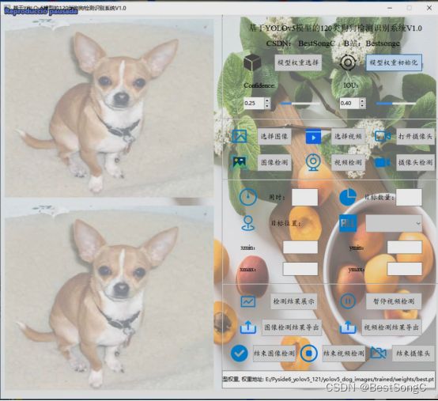438x401 pixels.
Task: Click 结束摄像头 end camera button
Action: click(413, 354)
